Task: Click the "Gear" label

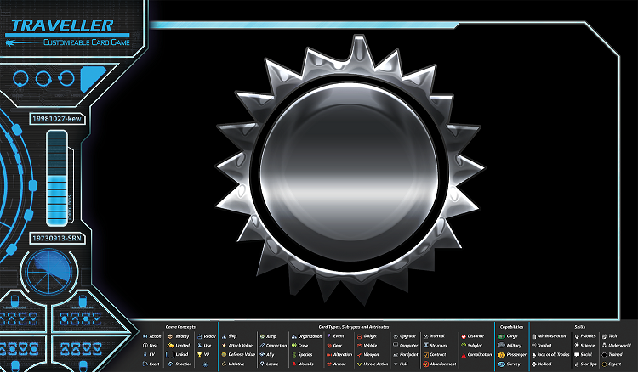Action: pyautogui.click(x=338, y=345)
